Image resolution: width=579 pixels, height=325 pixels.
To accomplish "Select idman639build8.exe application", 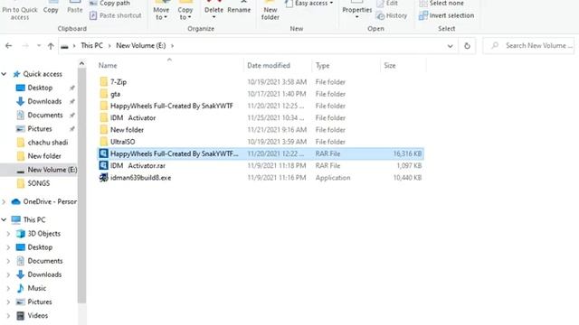I will tap(261, 178).
